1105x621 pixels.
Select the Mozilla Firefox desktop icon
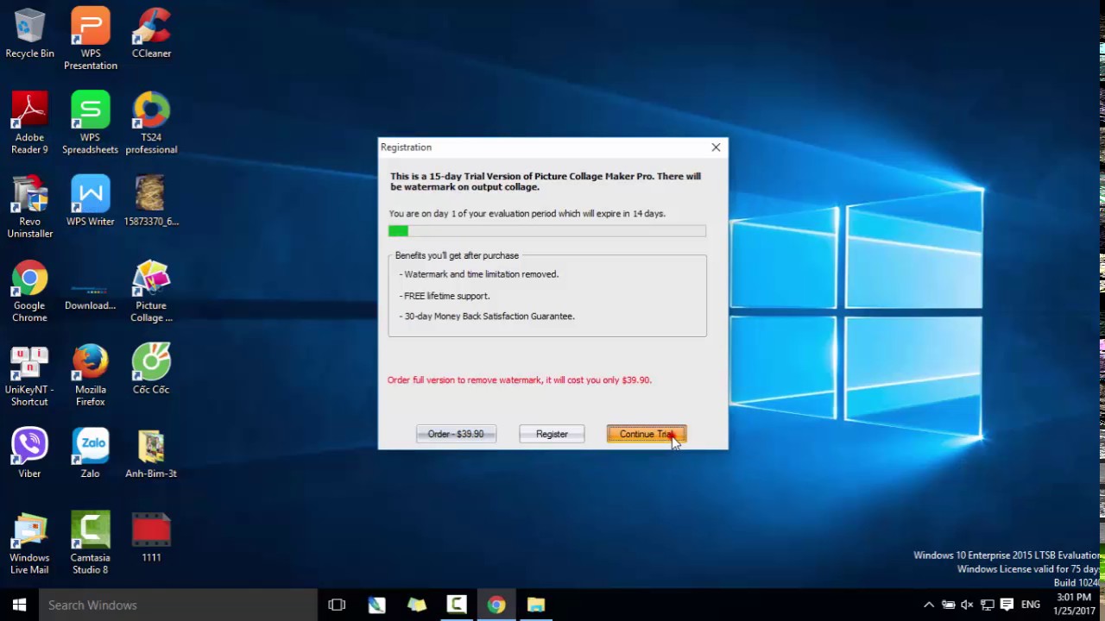click(x=91, y=376)
